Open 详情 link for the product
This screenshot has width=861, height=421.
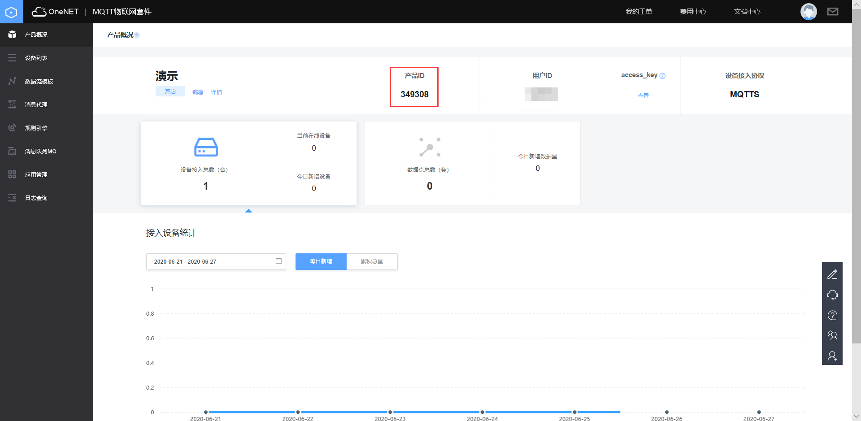tap(217, 92)
